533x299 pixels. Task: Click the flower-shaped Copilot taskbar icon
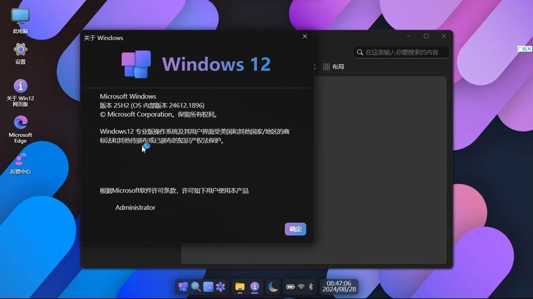point(221,287)
